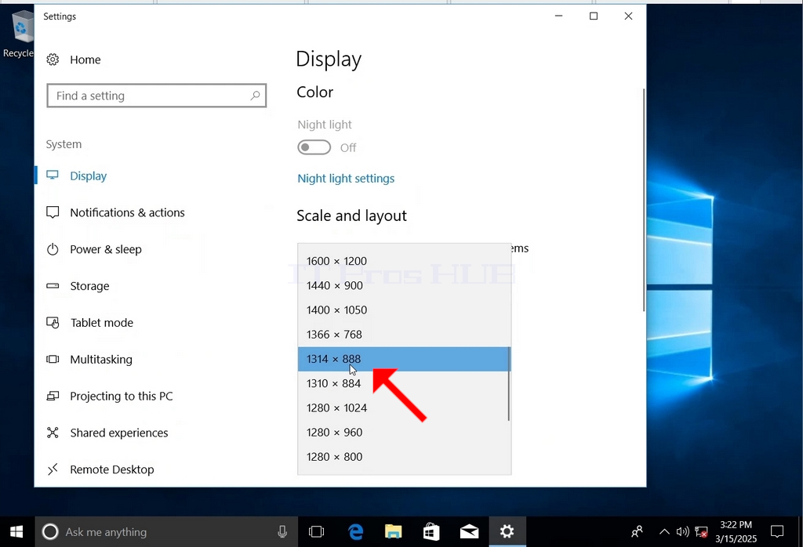The height and width of the screenshot is (547, 803).
Task: Click the Settings page vertical scrollbar
Action: point(644,200)
